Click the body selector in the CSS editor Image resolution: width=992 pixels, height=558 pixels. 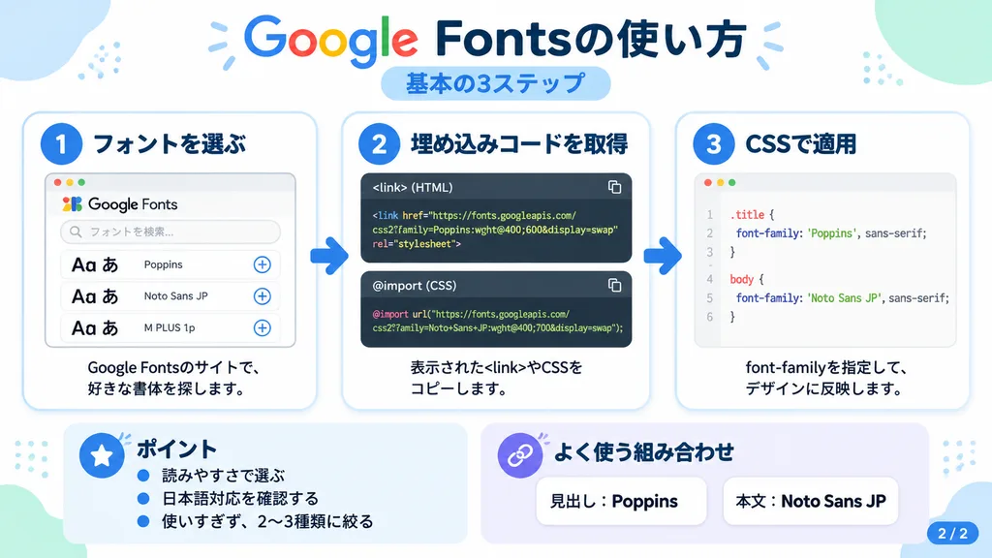(741, 279)
